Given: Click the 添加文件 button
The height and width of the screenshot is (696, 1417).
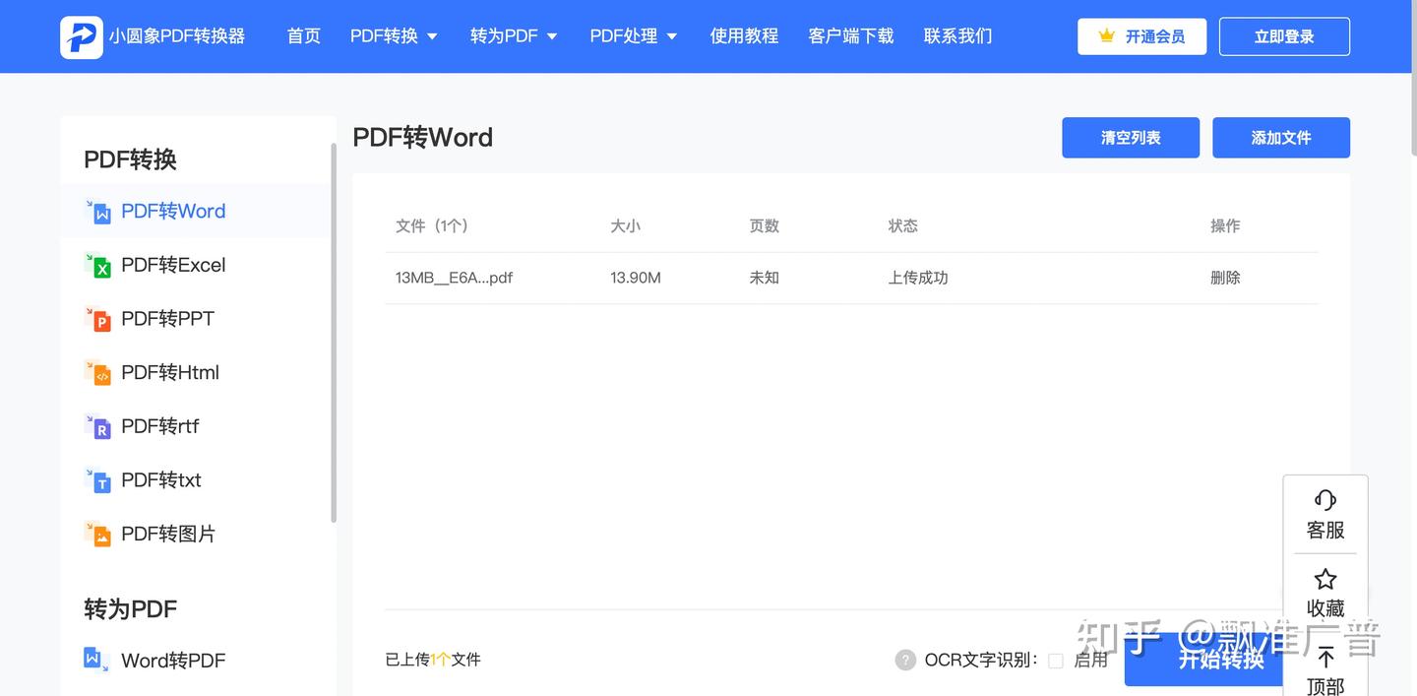Looking at the screenshot, I should [x=1281, y=138].
